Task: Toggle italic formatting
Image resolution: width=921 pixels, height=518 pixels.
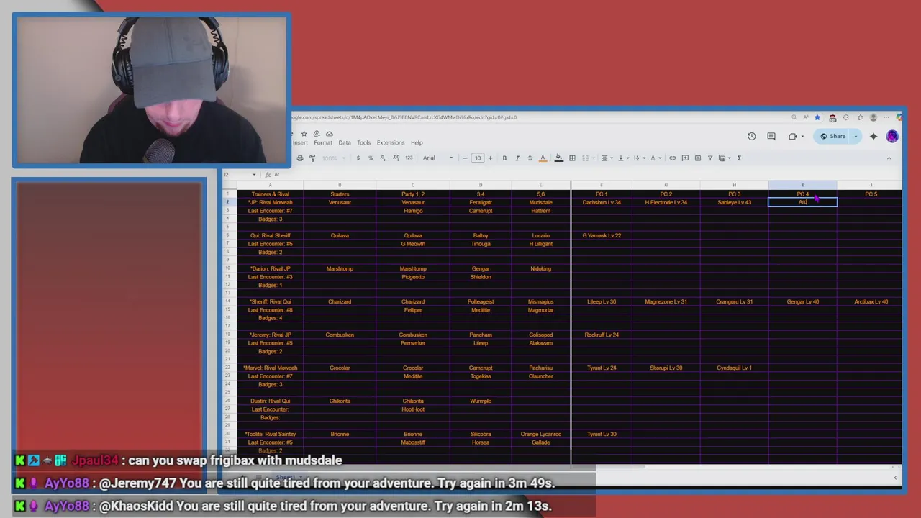Action: tap(517, 158)
